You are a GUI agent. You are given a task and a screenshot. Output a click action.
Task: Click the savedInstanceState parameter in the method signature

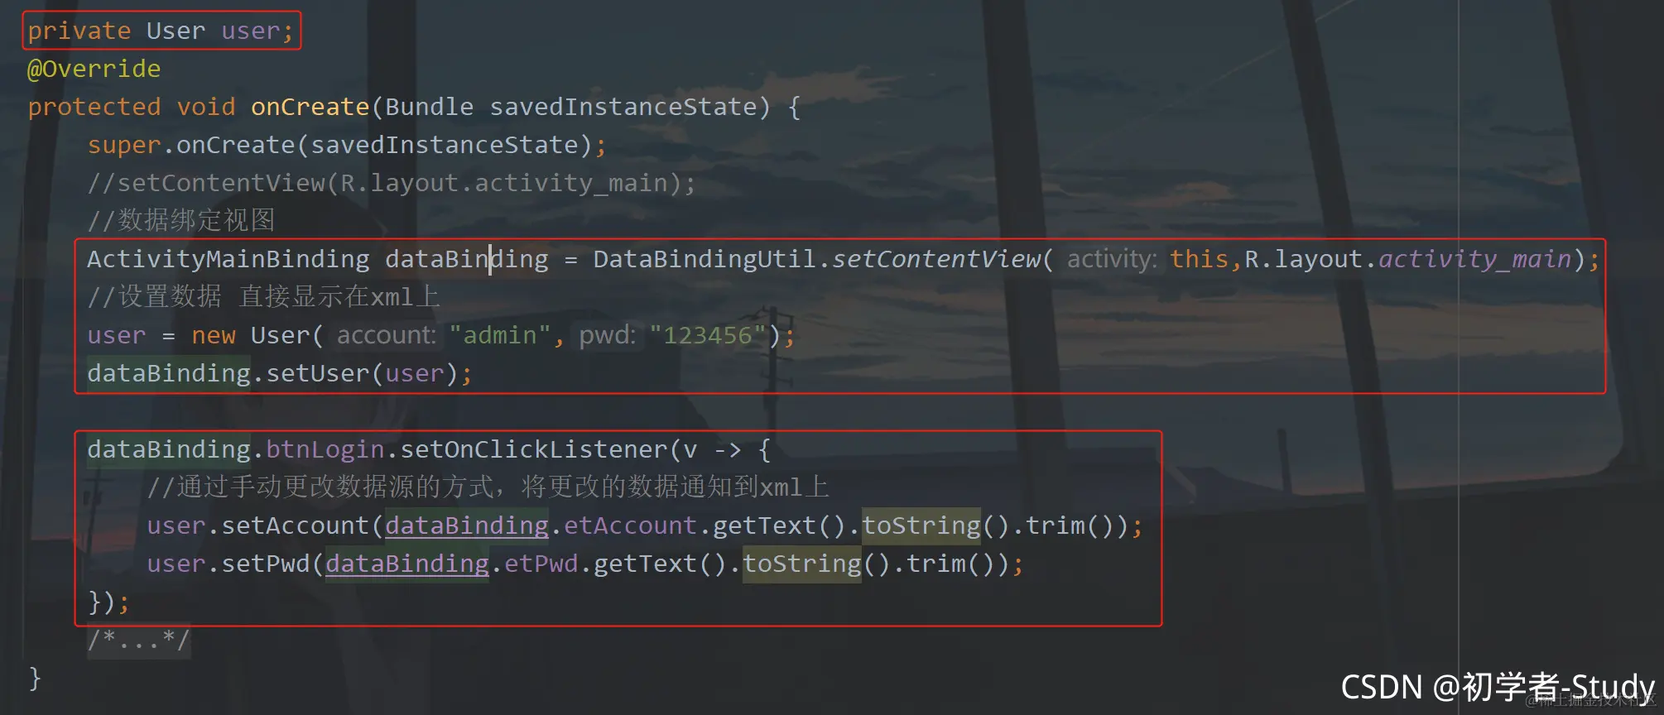pyautogui.click(x=623, y=107)
